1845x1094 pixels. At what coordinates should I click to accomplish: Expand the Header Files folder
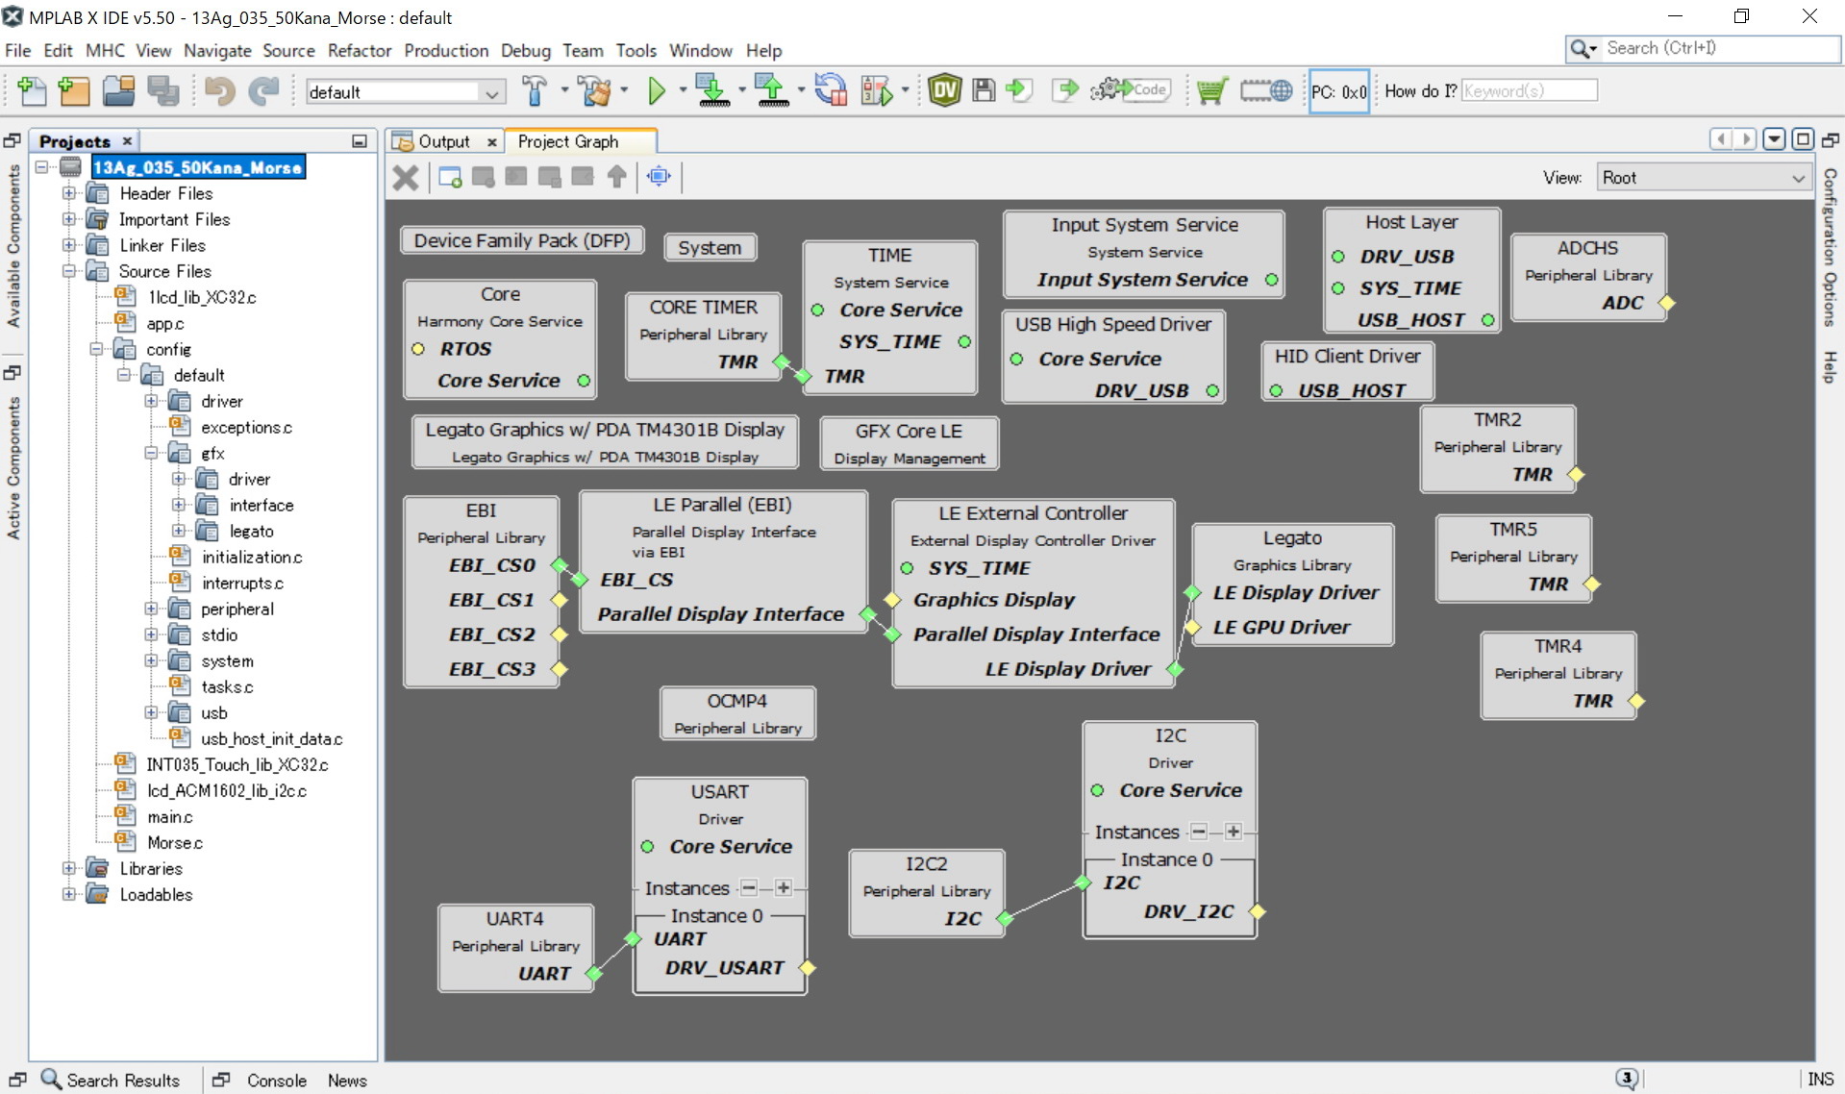pos(69,193)
